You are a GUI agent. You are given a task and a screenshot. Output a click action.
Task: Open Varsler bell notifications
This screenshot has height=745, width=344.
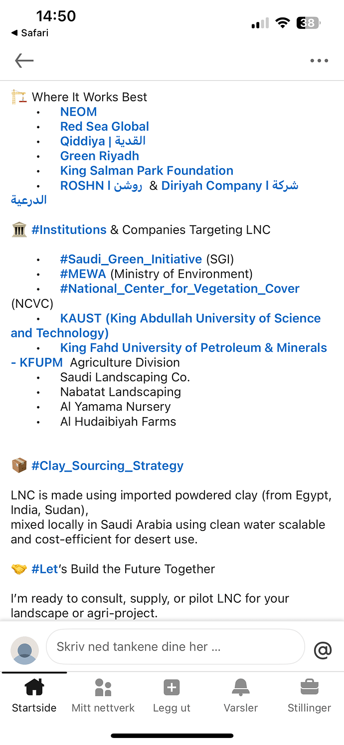click(241, 696)
